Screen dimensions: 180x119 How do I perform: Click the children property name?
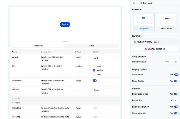[16, 89]
